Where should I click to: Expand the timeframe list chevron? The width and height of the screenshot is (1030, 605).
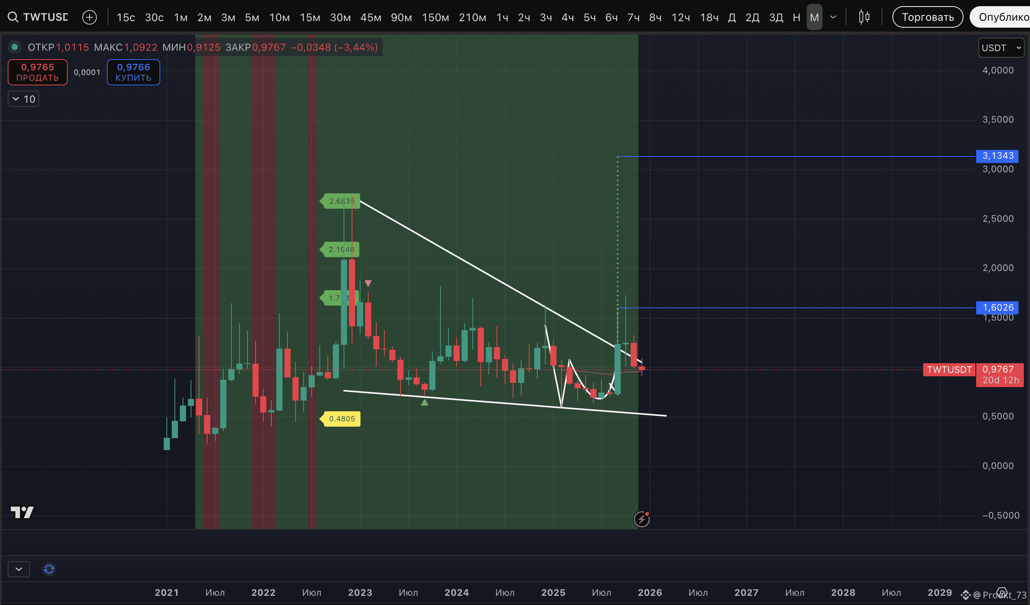[x=833, y=17]
